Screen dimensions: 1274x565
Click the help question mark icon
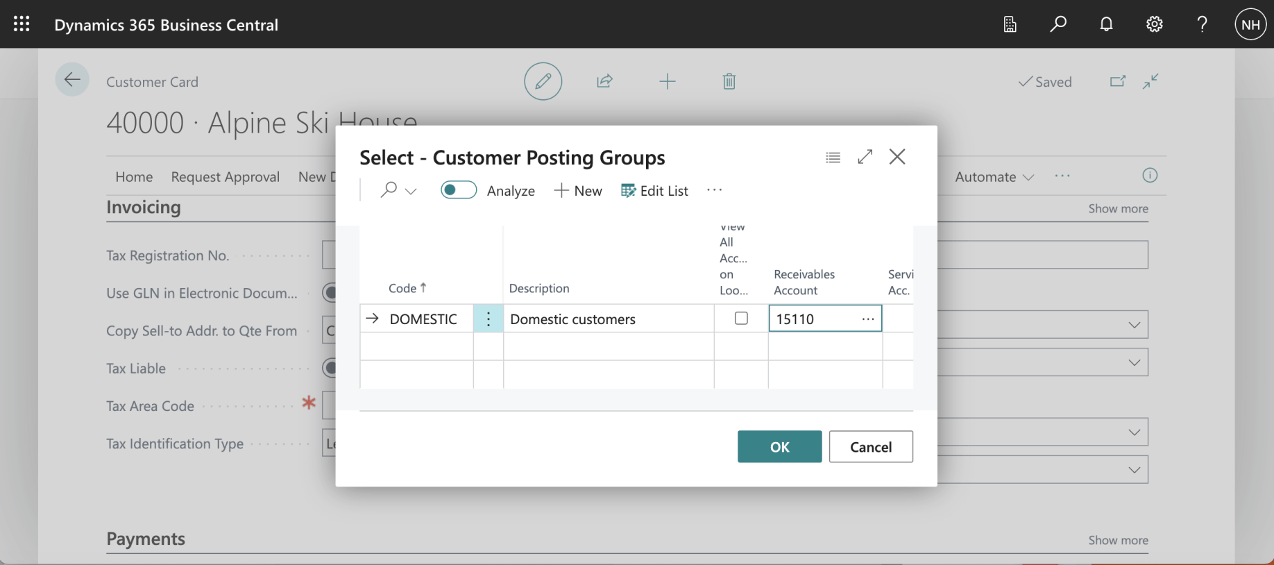coord(1202,24)
